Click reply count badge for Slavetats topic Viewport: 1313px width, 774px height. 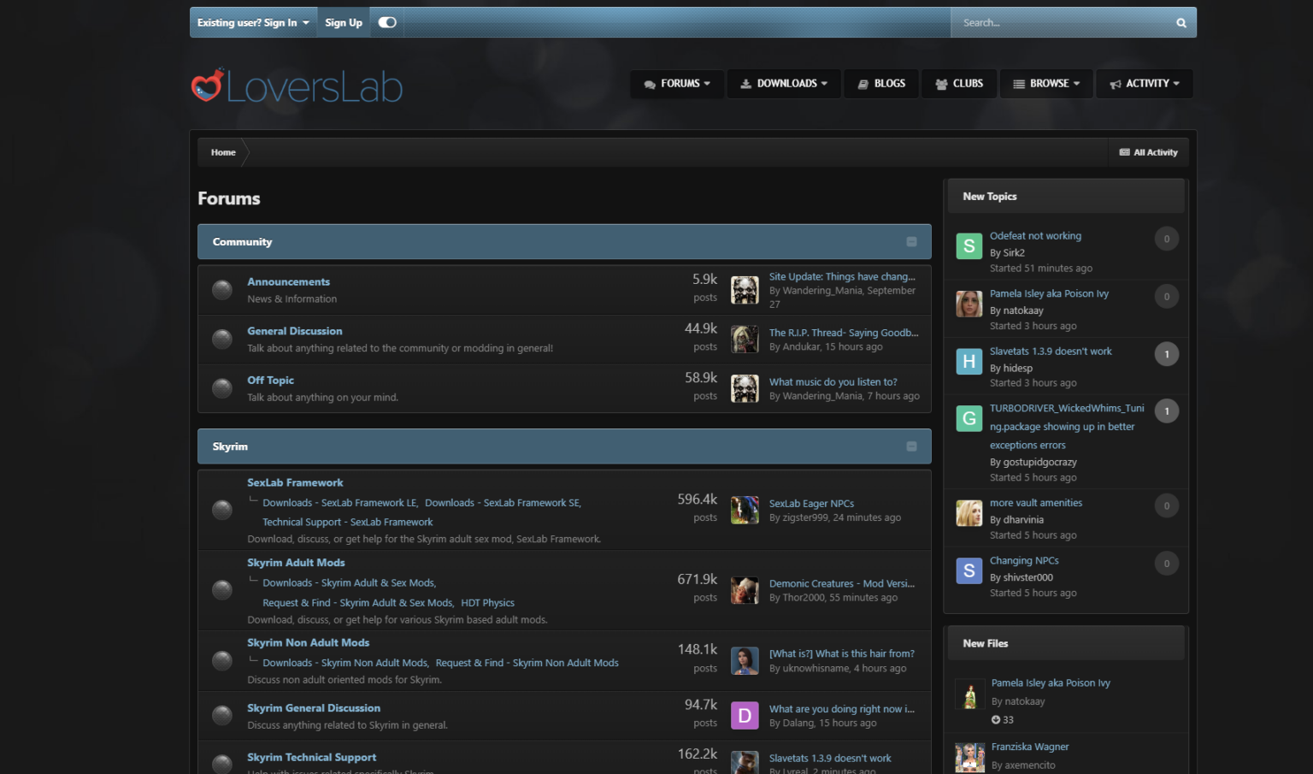[1167, 354]
